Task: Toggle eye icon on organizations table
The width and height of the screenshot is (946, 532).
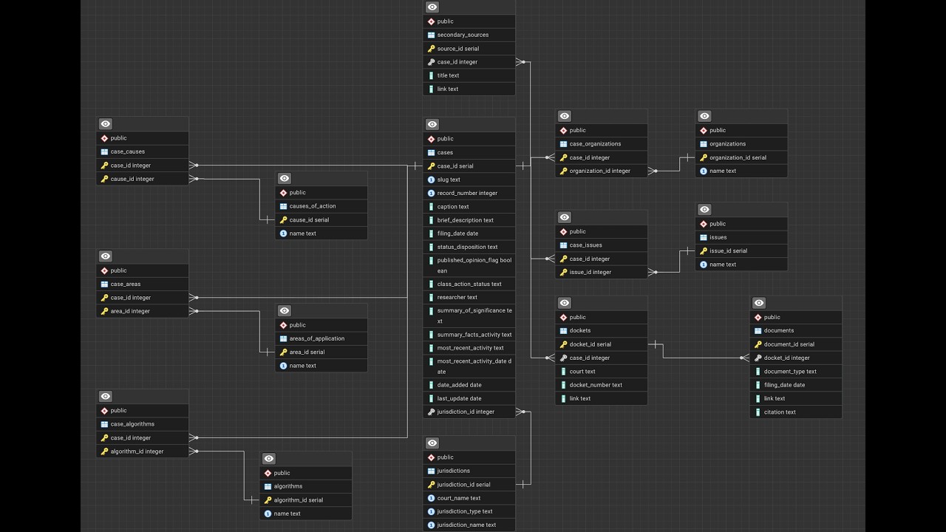Action: click(x=704, y=117)
